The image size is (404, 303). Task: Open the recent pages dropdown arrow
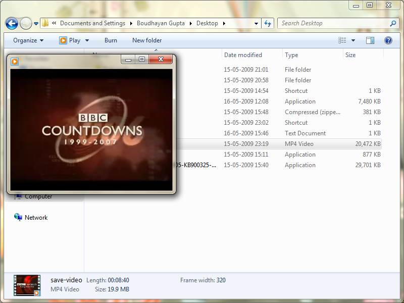coord(36,24)
